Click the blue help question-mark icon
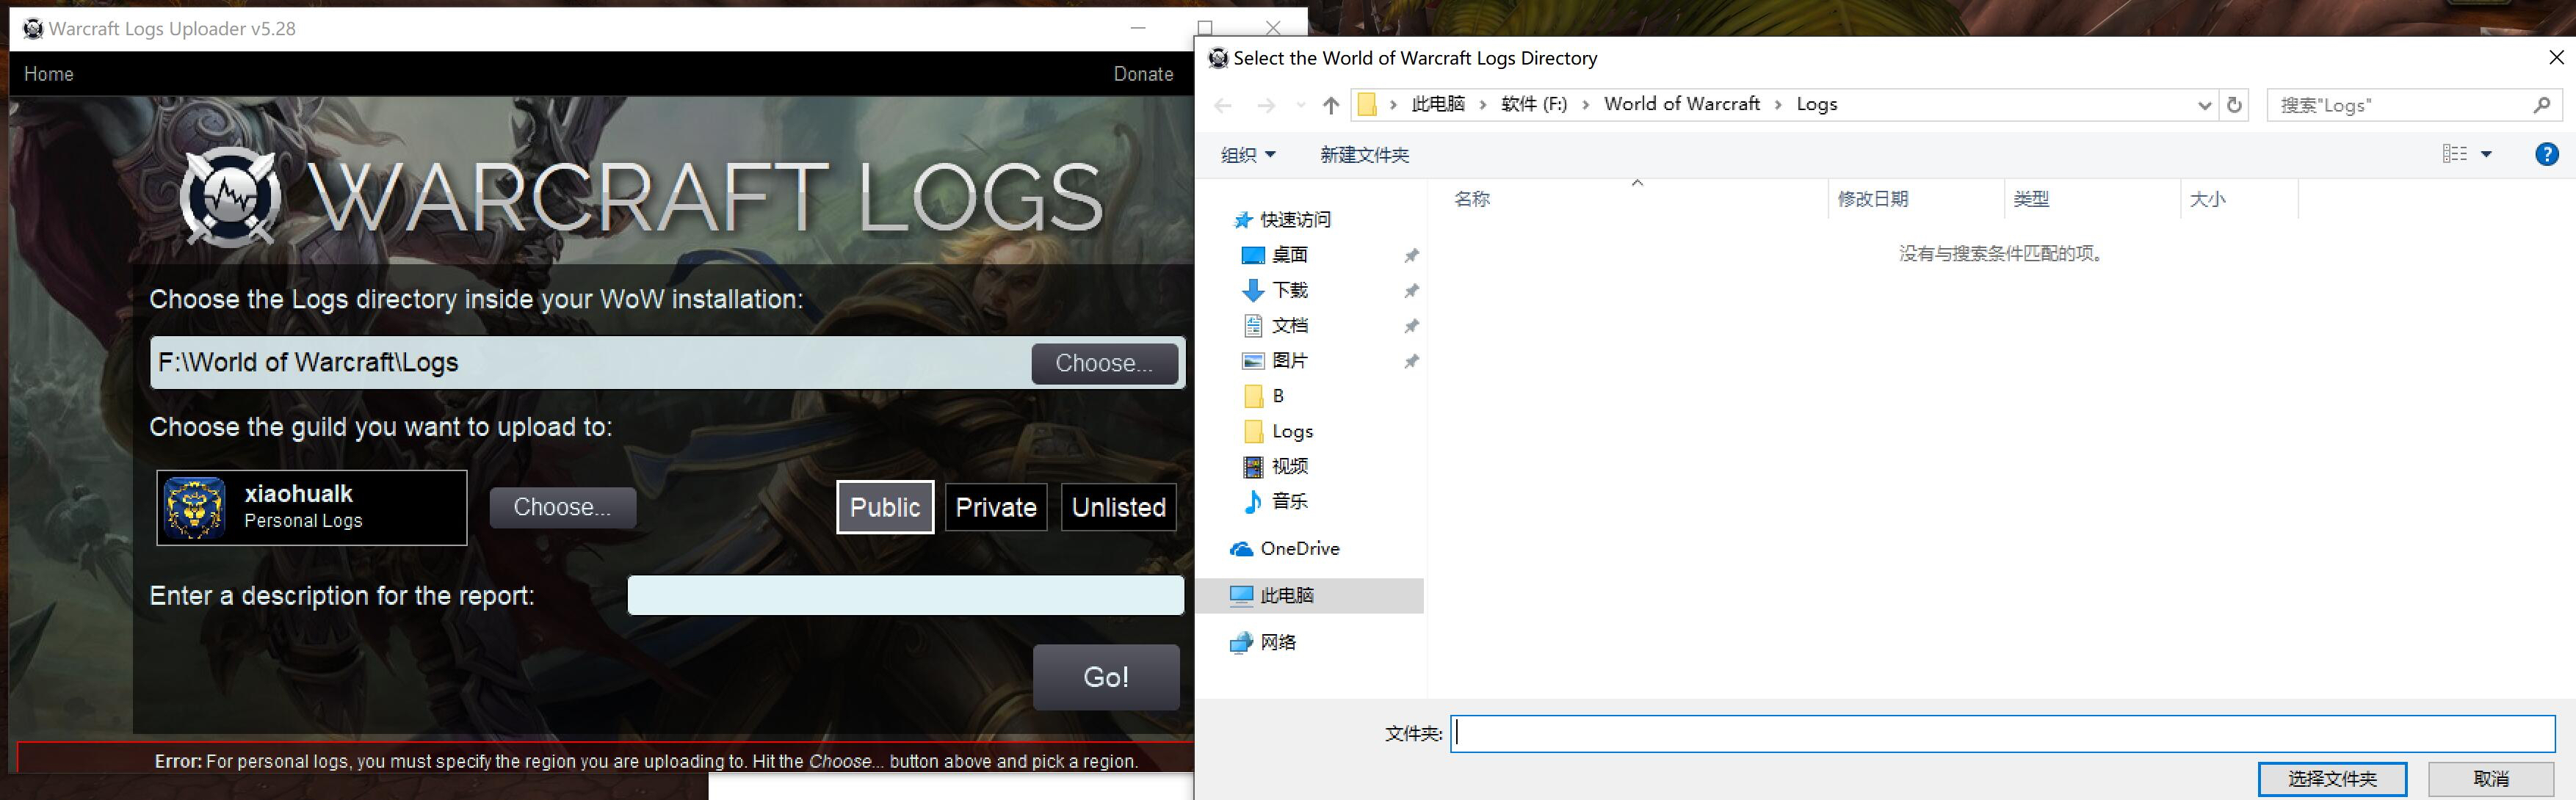The height and width of the screenshot is (800, 2576). pos(2547,154)
